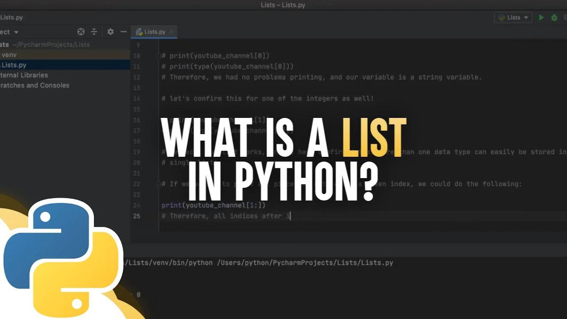The image size is (567, 319).
Task: Open External Libraries
Action: click(x=24, y=75)
